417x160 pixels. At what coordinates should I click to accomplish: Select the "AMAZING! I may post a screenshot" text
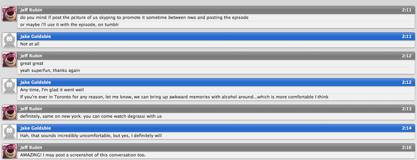(x=83, y=155)
